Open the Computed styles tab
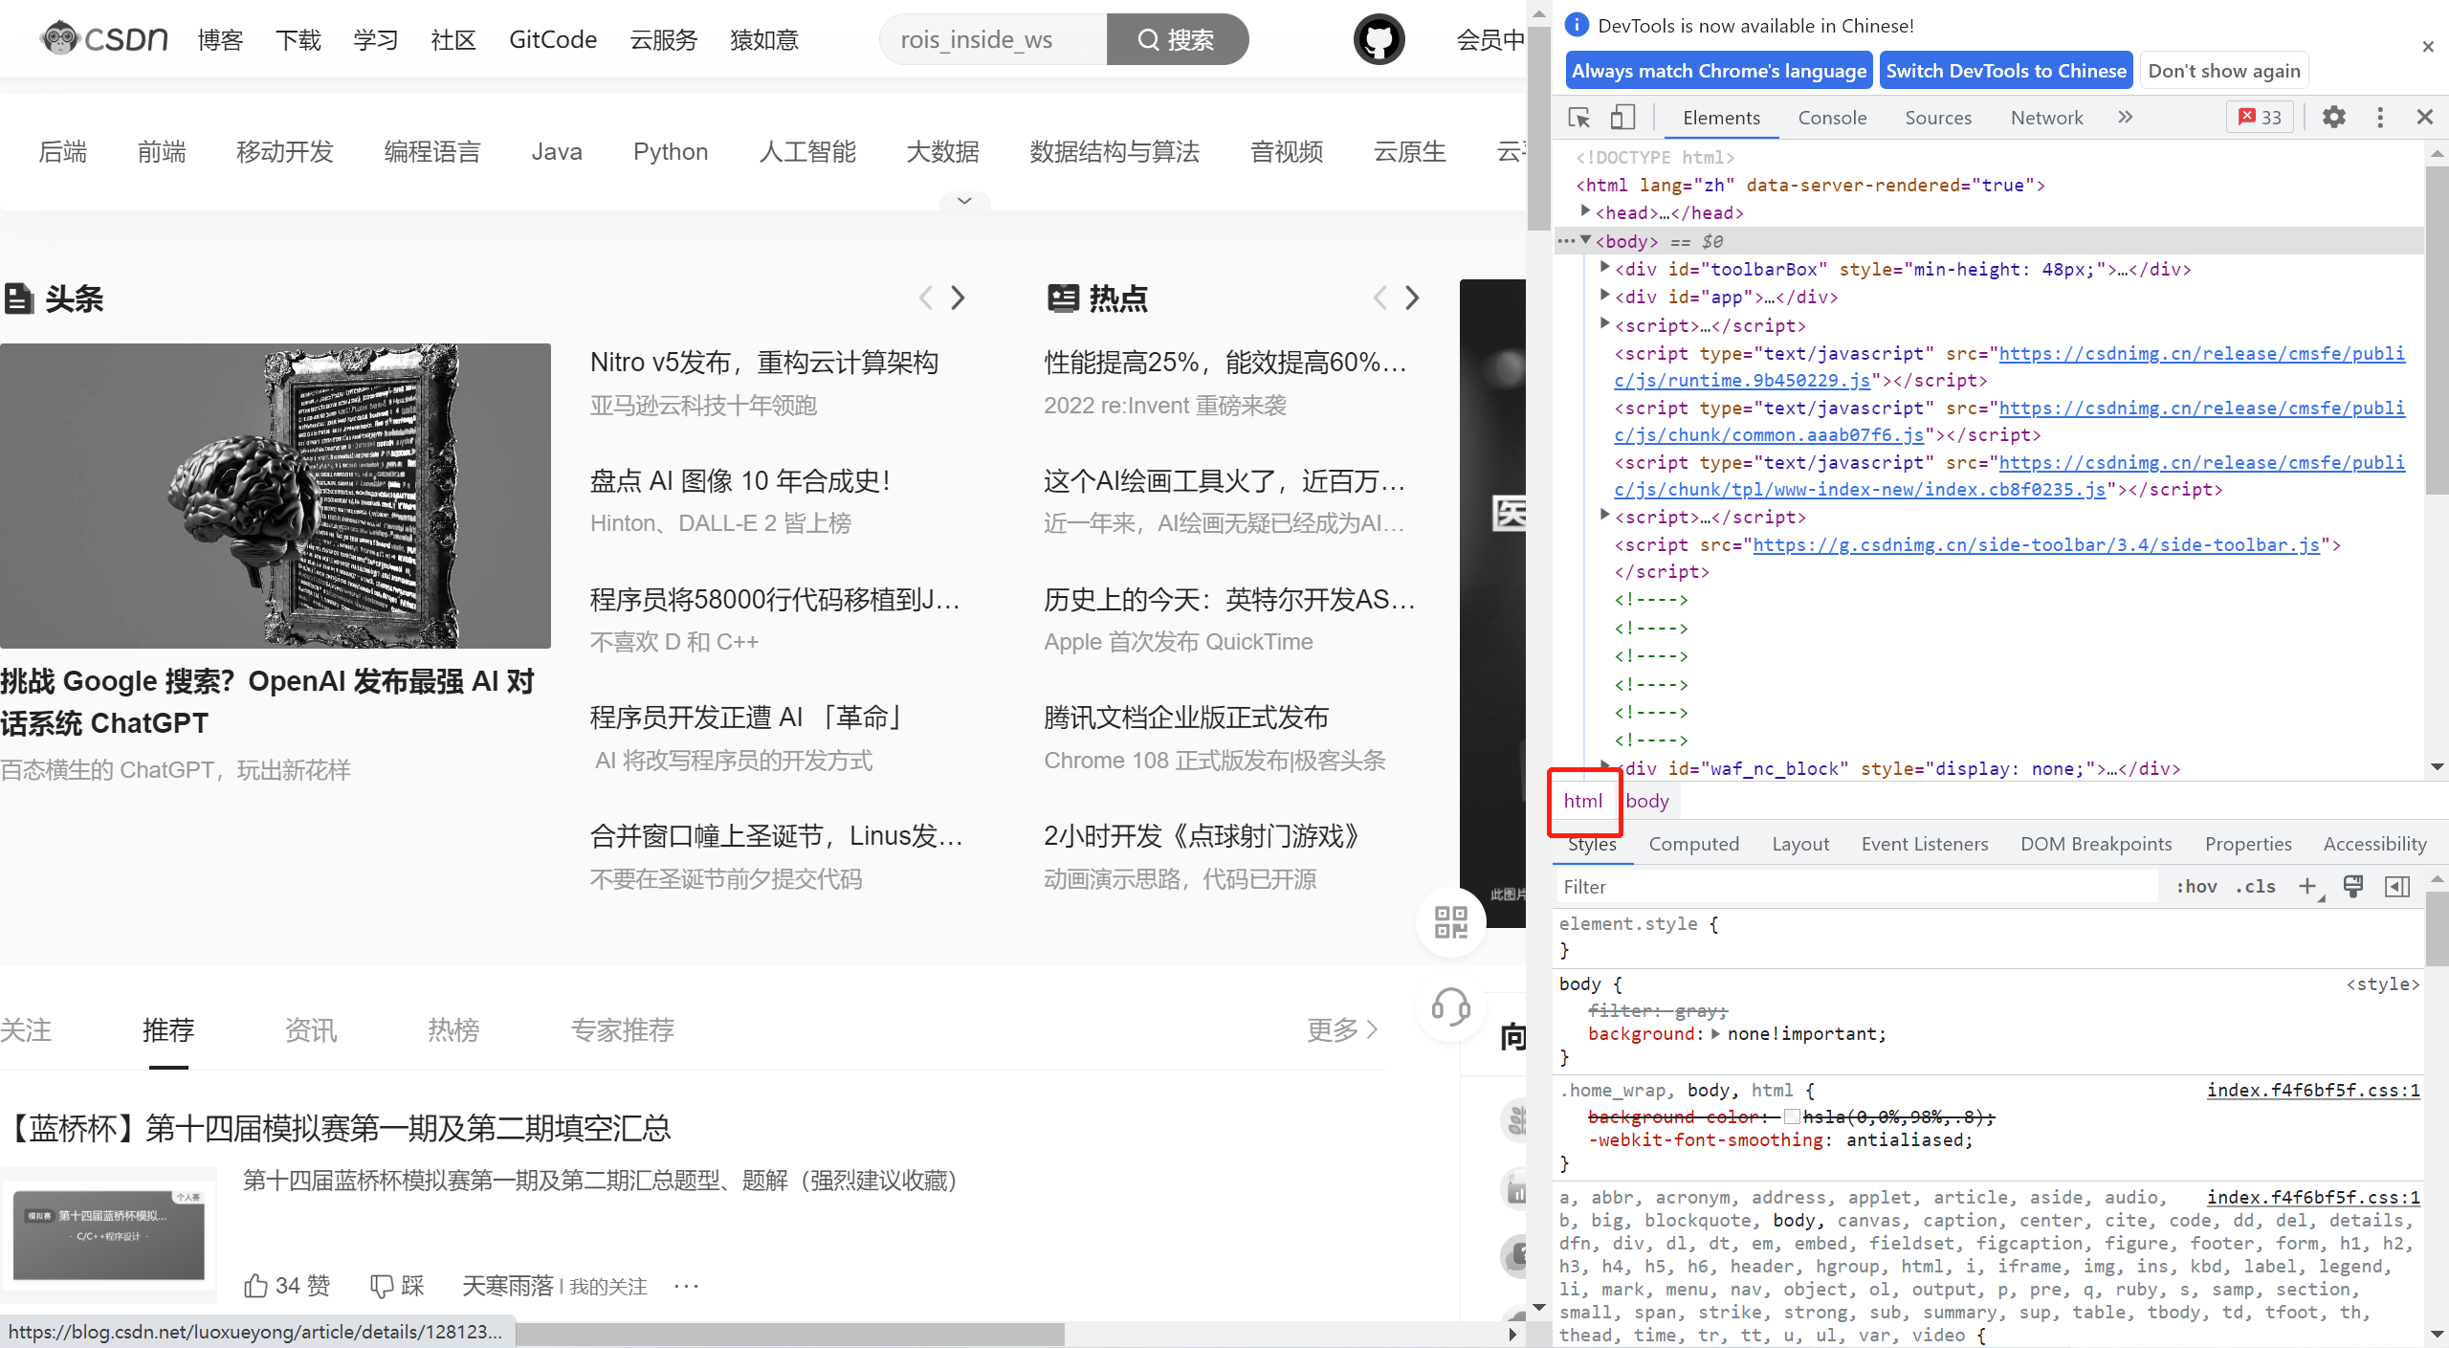Screen dimensions: 2449x1348 [x=1693, y=844]
